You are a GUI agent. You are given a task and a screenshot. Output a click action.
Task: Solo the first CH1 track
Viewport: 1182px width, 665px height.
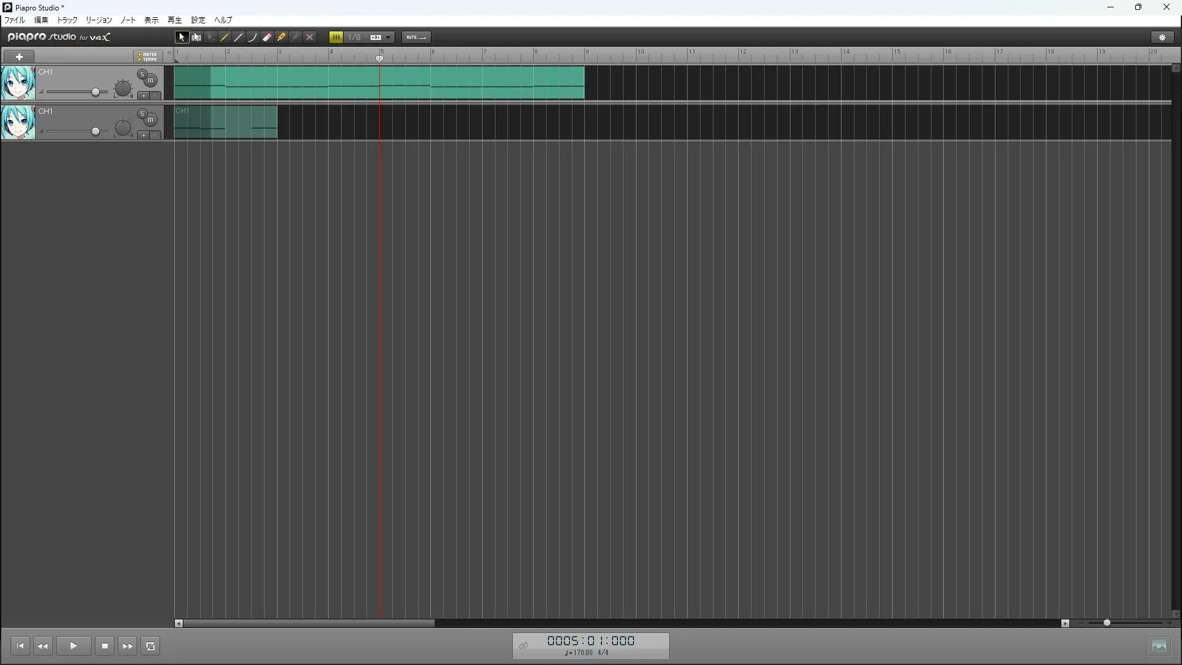point(142,75)
